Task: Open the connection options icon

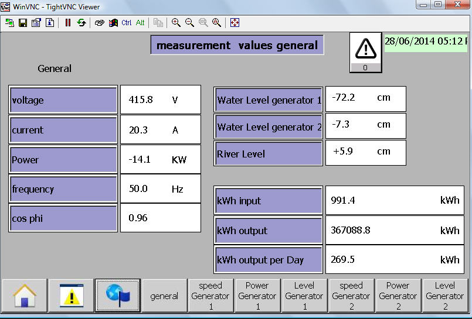Action: [36, 23]
